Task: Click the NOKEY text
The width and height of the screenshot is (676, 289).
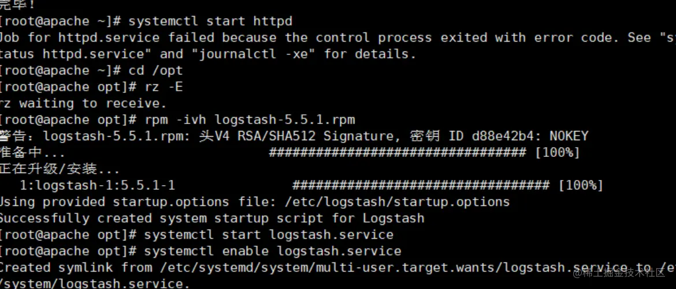Action: coord(569,136)
